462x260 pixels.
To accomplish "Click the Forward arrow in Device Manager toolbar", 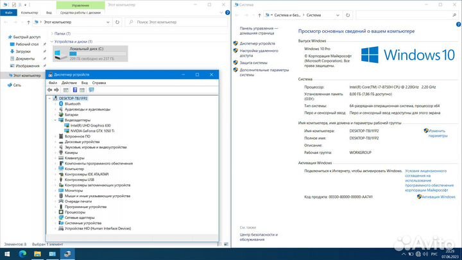I will (56, 90).
